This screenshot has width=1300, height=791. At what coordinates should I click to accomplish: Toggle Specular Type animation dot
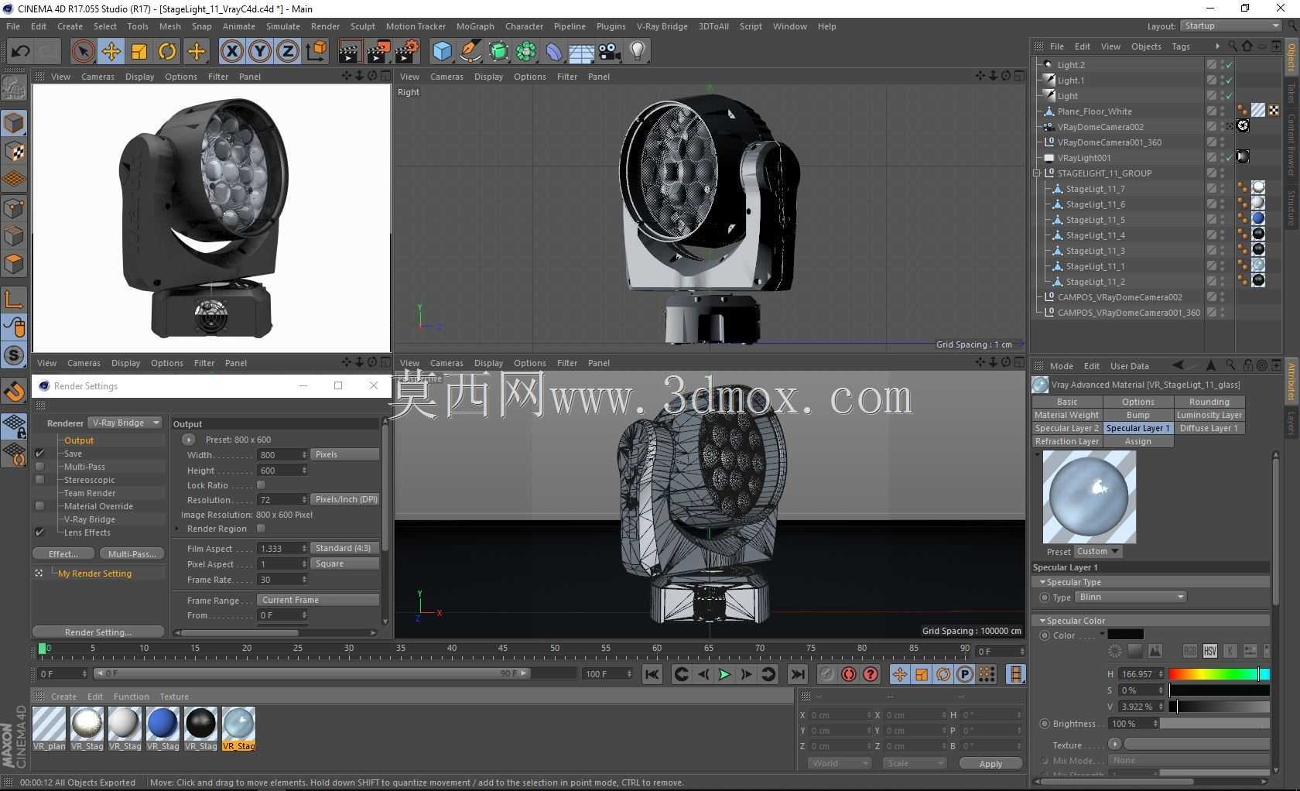point(1045,598)
